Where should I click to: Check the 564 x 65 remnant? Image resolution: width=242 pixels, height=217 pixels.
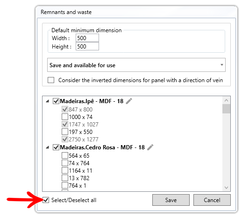(65, 155)
